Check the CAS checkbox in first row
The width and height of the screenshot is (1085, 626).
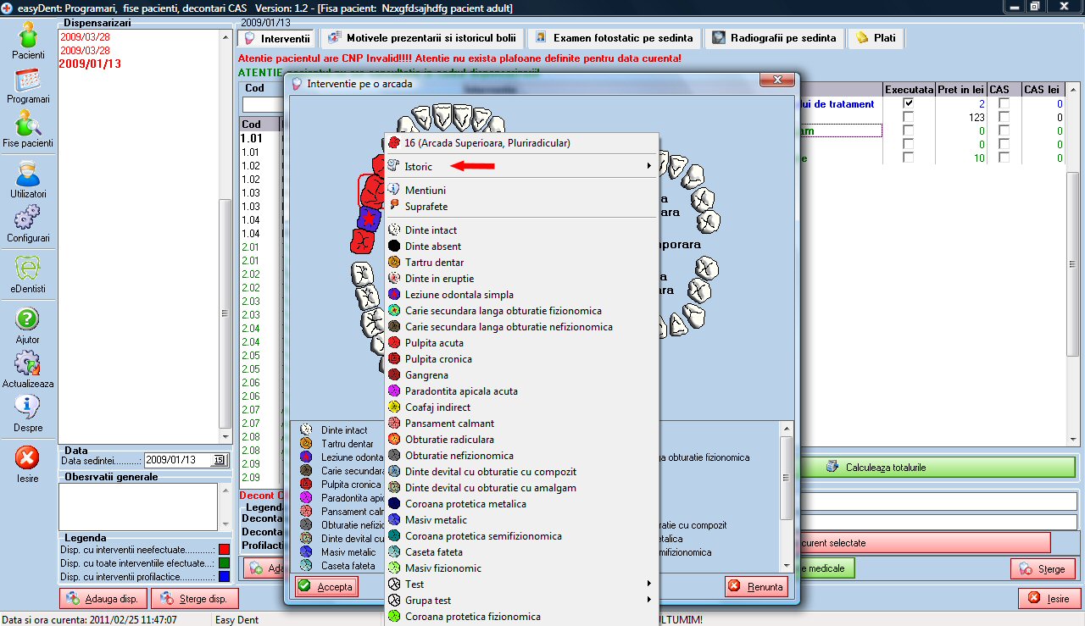tap(1004, 103)
